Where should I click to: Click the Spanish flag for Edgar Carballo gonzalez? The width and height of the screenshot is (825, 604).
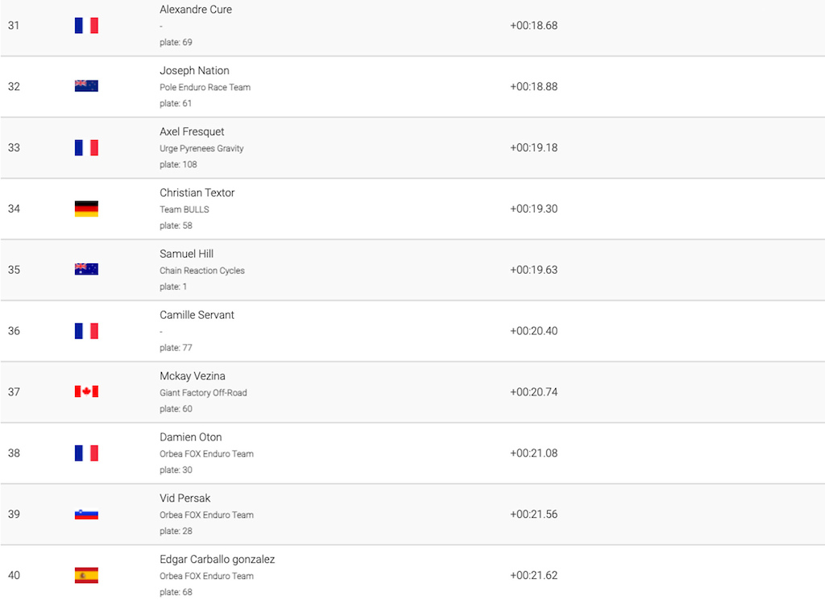[86, 575]
